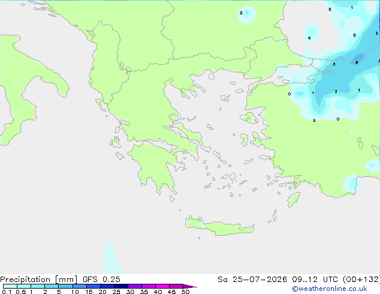380x294 pixels.
Task: Click the 25–30 mm dark navy legend box
Action: point(121,286)
